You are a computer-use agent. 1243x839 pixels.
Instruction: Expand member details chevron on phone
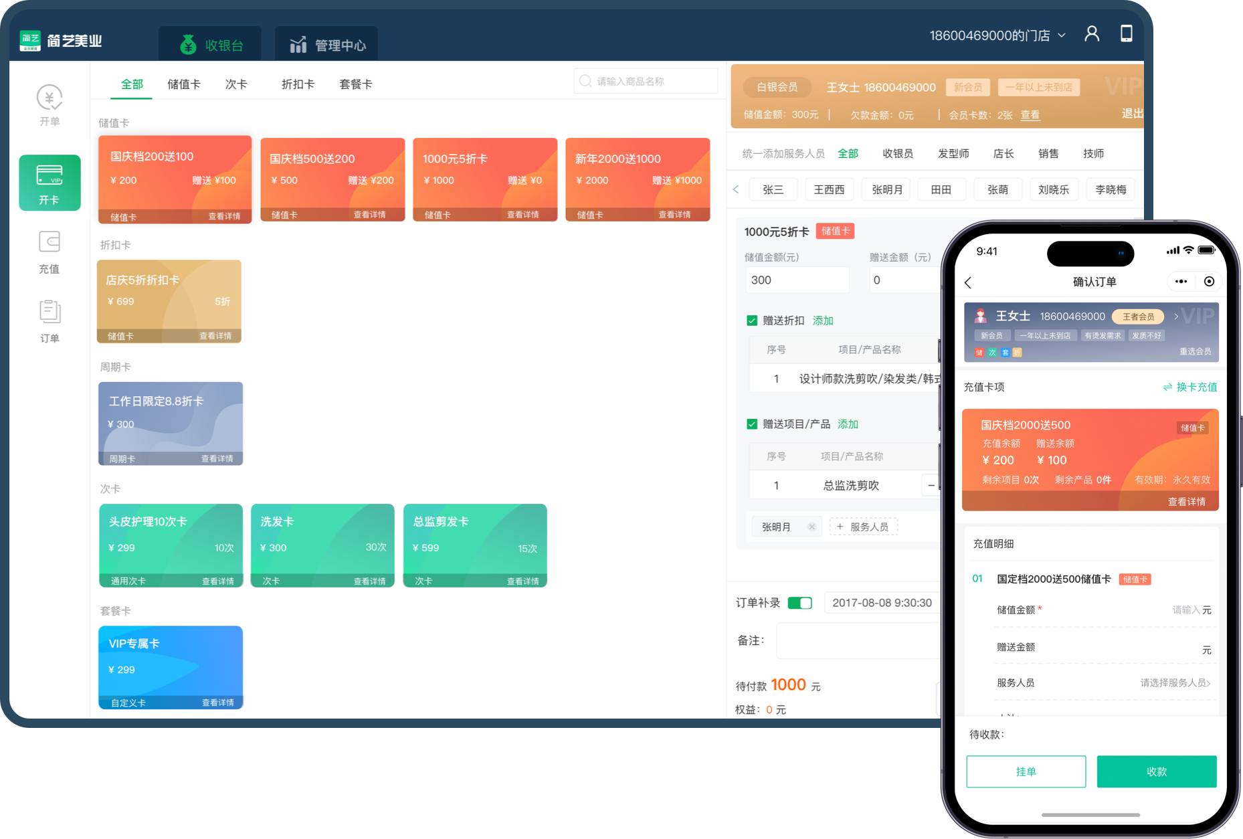(x=1175, y=316)
